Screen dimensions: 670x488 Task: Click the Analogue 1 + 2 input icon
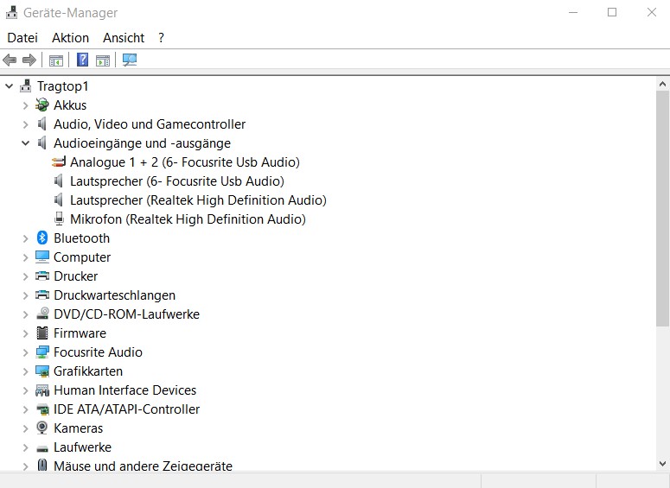[x=59, y=162]
